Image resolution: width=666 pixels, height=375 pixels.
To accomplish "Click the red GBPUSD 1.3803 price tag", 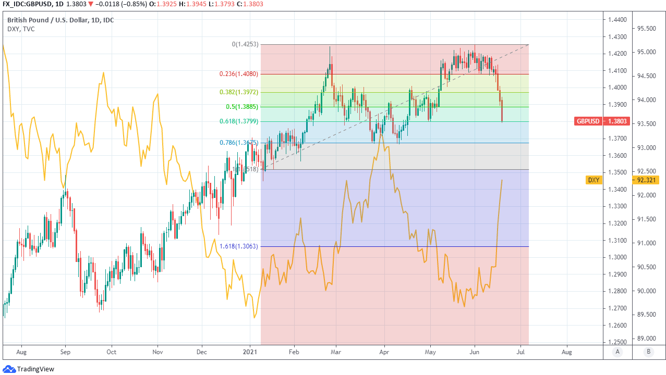I will point(601,121).
